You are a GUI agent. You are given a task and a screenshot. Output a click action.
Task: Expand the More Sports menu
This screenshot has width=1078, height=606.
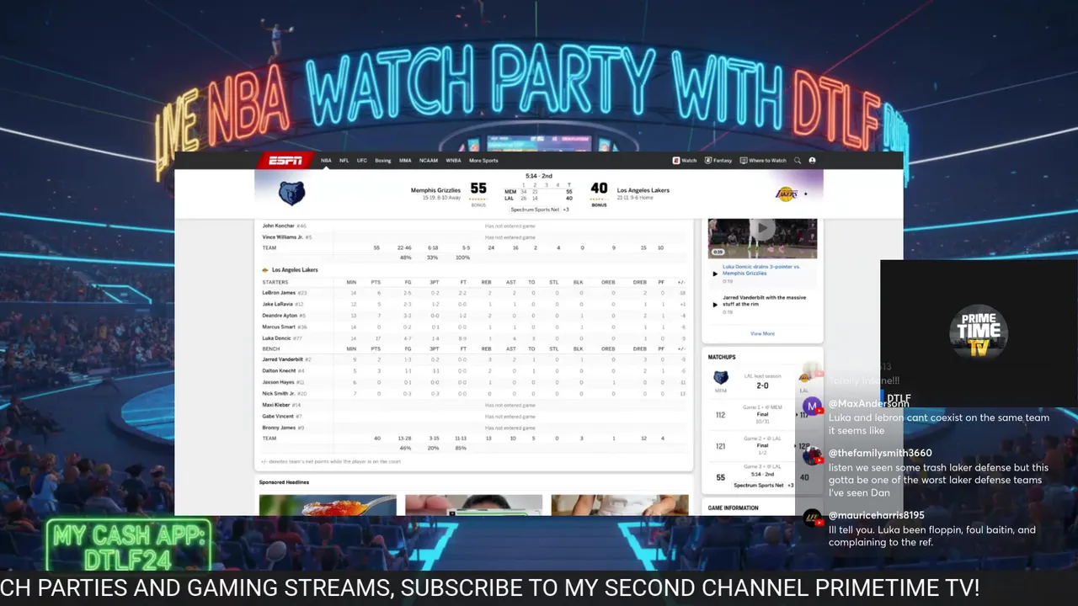[483, 160]
